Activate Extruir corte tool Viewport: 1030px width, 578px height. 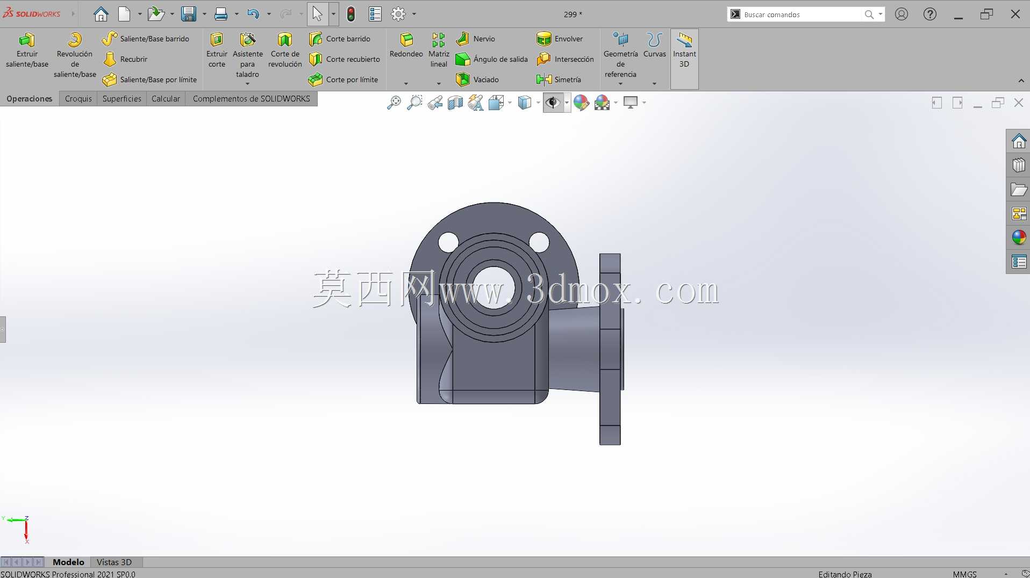coord(217,51)
